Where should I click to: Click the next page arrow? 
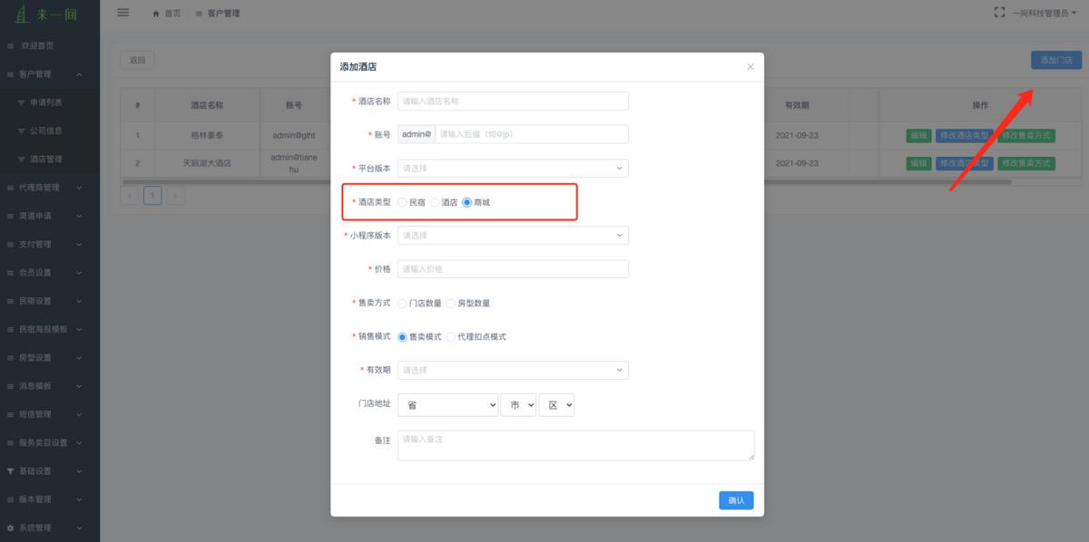pos(175,195)
